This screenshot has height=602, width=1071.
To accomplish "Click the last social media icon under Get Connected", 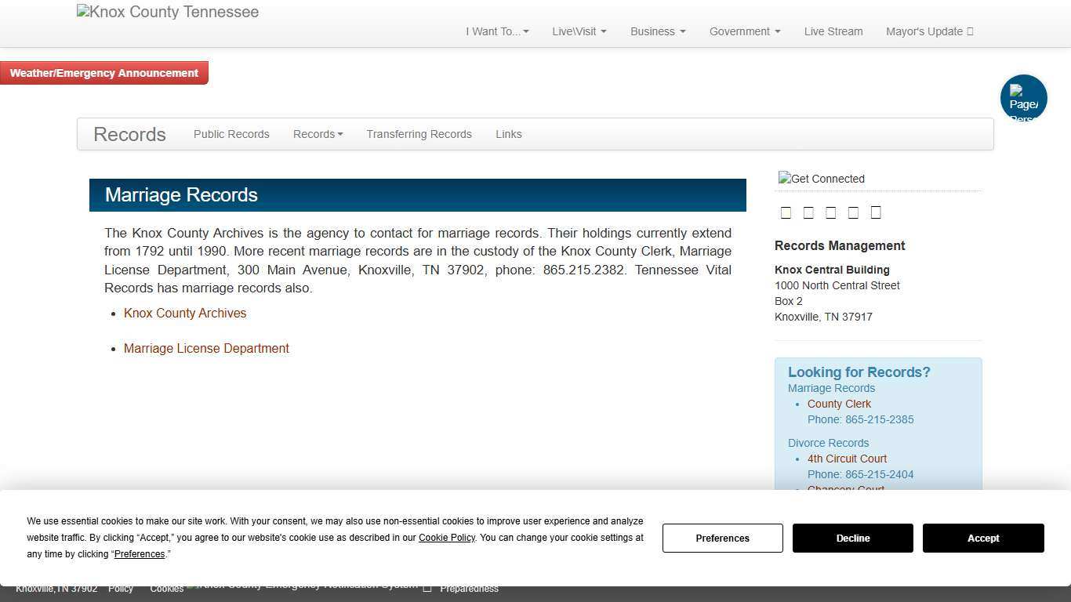I will point(876,212).
